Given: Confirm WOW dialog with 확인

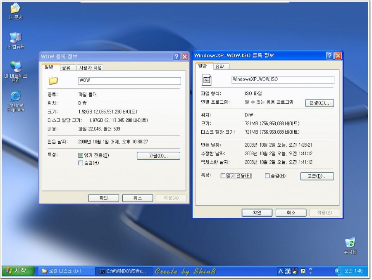Looking at the screenshot, I should (x=104, y=198).
